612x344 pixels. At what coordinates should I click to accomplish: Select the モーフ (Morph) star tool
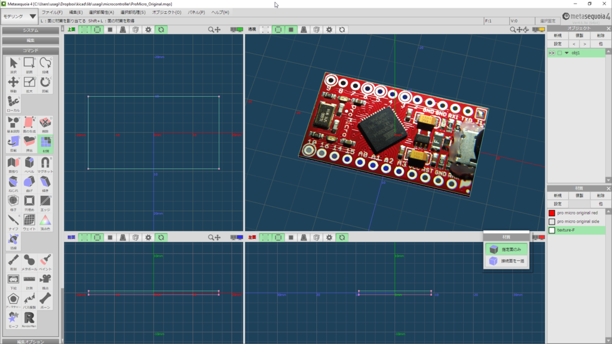tap(13, 320)
